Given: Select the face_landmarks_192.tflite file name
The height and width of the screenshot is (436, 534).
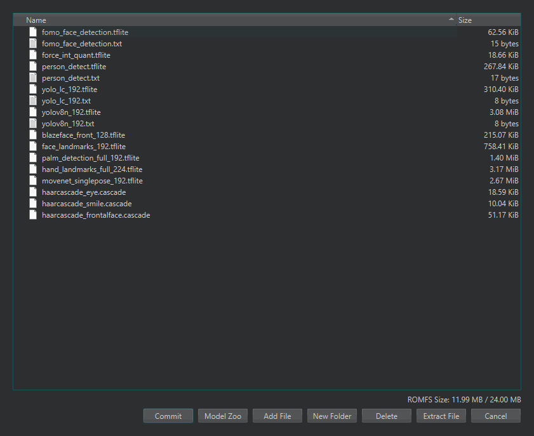Looking at the screenshot, I should [84, 147].
